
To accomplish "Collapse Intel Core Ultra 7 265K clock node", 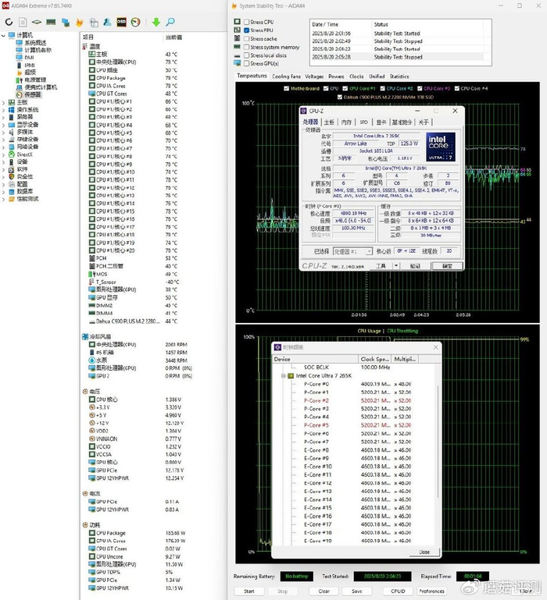I will [x=284, y=376].
